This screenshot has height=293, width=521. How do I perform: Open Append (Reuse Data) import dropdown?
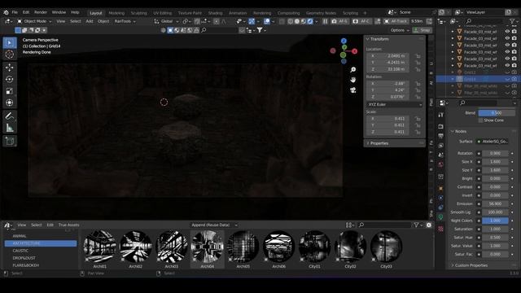(x=214, y=225)
